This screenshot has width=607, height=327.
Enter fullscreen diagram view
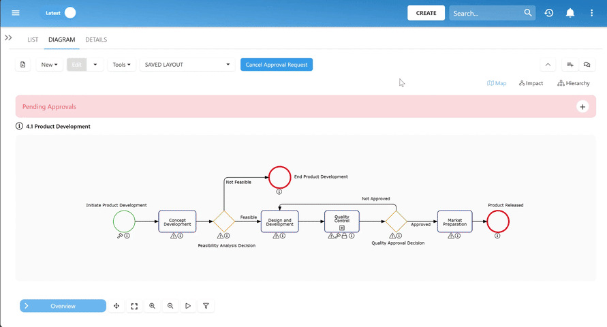tap(134, 307)
